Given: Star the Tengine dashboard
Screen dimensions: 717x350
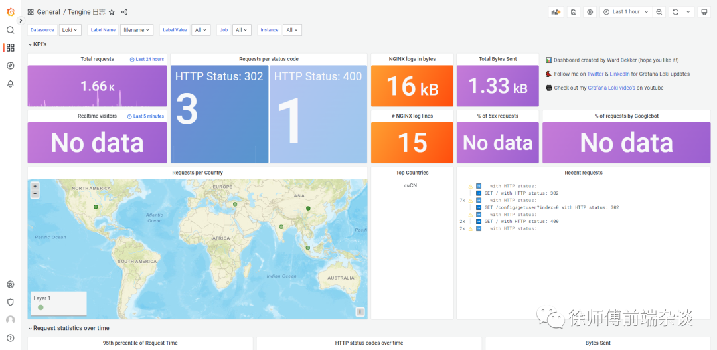Looking at the screenshot, I should [112, 13].
